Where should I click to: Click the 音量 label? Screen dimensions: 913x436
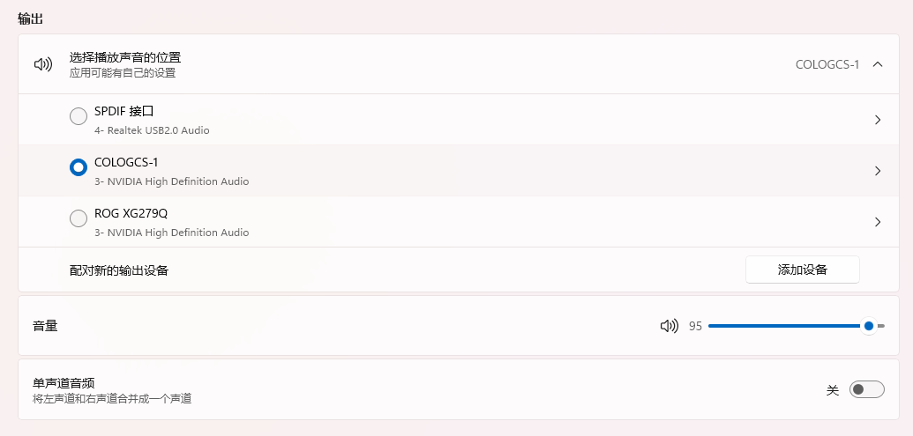point(45,326)
